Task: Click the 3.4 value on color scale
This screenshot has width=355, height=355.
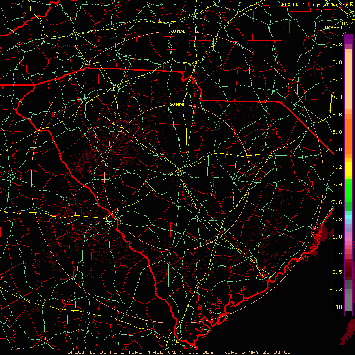Action: 337,185
